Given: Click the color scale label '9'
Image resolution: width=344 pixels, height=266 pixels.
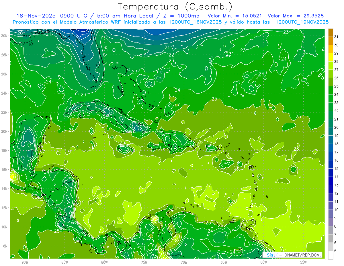Looking at the screenshot, I should (x=335, y=218).
